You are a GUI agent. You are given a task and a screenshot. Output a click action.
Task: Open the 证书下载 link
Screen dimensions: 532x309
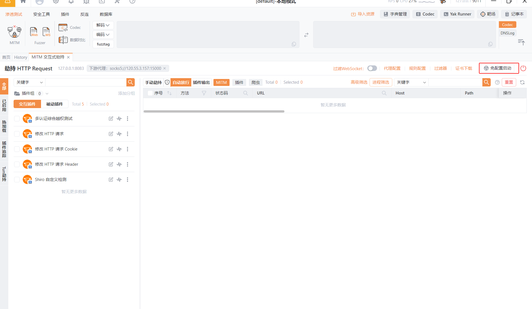click(464, 68)
